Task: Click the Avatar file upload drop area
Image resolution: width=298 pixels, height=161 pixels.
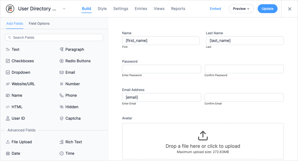Action: 203,141
